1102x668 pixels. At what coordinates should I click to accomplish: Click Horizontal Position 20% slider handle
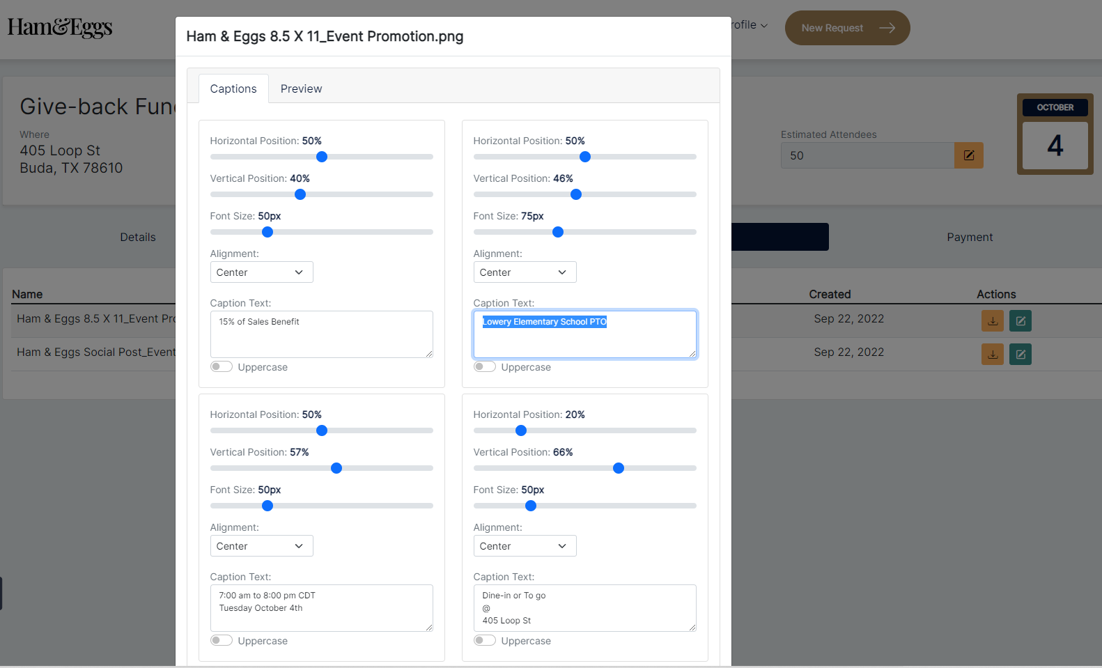pyautogui.click(x=521, y=430)
